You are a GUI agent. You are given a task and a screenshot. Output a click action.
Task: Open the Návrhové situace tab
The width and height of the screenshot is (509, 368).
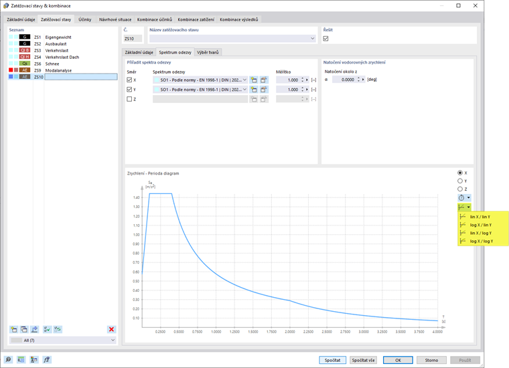(x=115, y=19)
